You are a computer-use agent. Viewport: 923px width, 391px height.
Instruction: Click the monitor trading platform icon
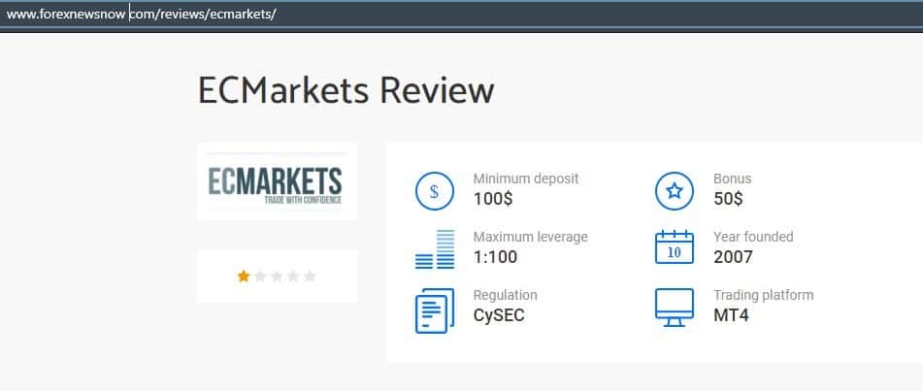(674, 308)
